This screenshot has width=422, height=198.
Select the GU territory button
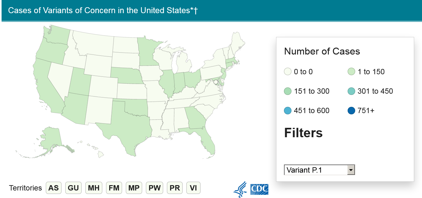pyautogui.click(x=73, y=188)
